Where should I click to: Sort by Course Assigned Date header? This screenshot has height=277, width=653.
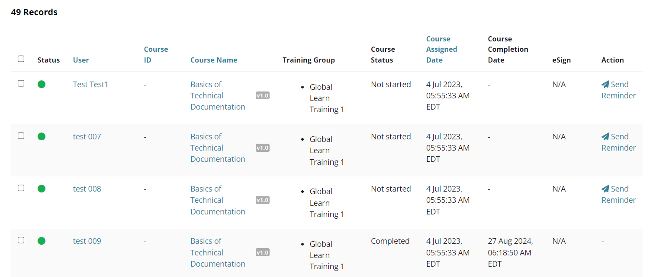[441, 49]
